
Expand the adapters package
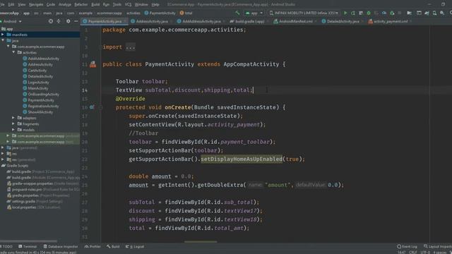[x=13, y=118]
